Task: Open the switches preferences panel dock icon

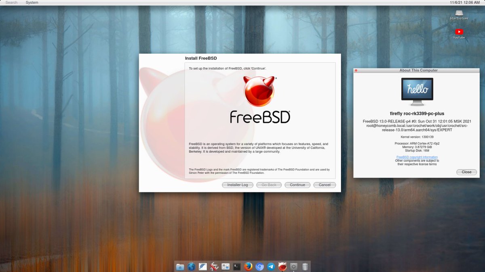Action: coord(226,267)
